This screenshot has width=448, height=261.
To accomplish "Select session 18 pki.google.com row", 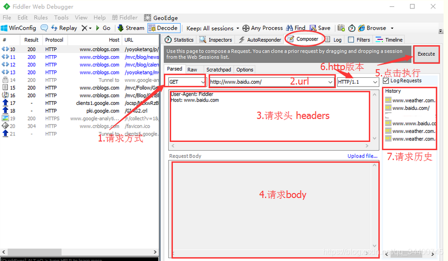I will coord(79,111).
